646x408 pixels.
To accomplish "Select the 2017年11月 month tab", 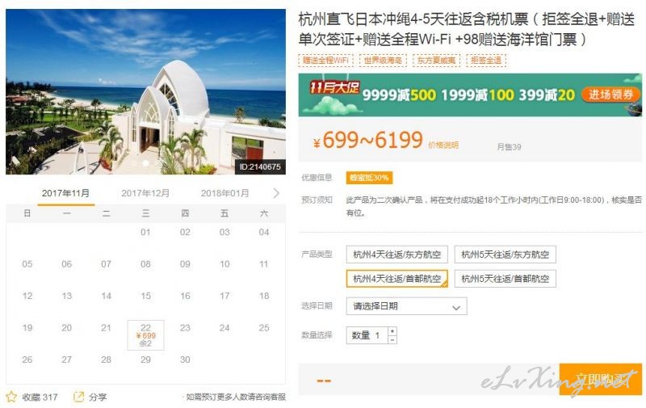I will click(65, 193).
